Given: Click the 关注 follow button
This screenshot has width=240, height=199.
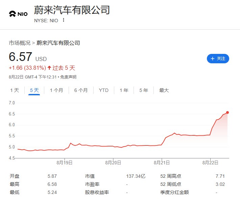Looking at the screenshot, I should [218, 59].
